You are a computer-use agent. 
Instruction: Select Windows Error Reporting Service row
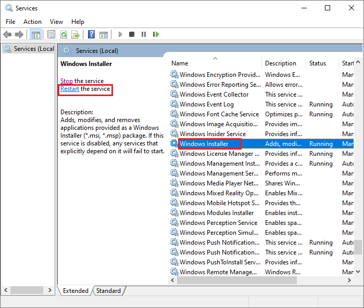(x=261, y=85)
